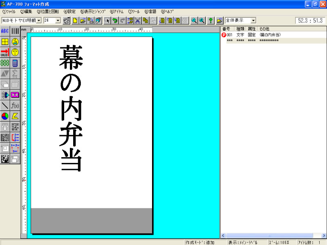This screenshot has height=245, width=327.
Task: Click the zoom out magnifier icon
Action: pyautogui.click(x=194, y=20)
